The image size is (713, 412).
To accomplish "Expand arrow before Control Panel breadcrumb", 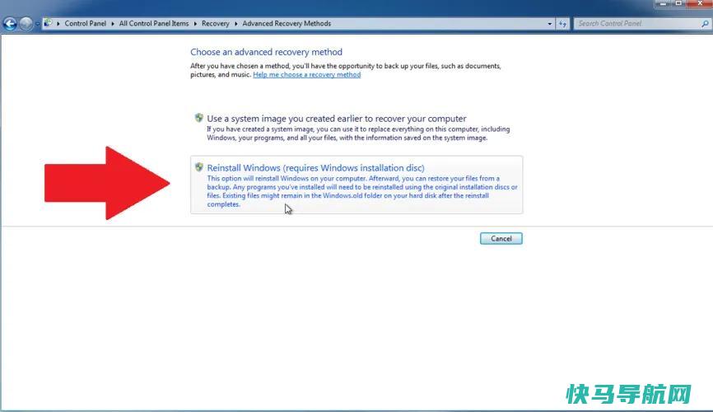I will (58, 24).
